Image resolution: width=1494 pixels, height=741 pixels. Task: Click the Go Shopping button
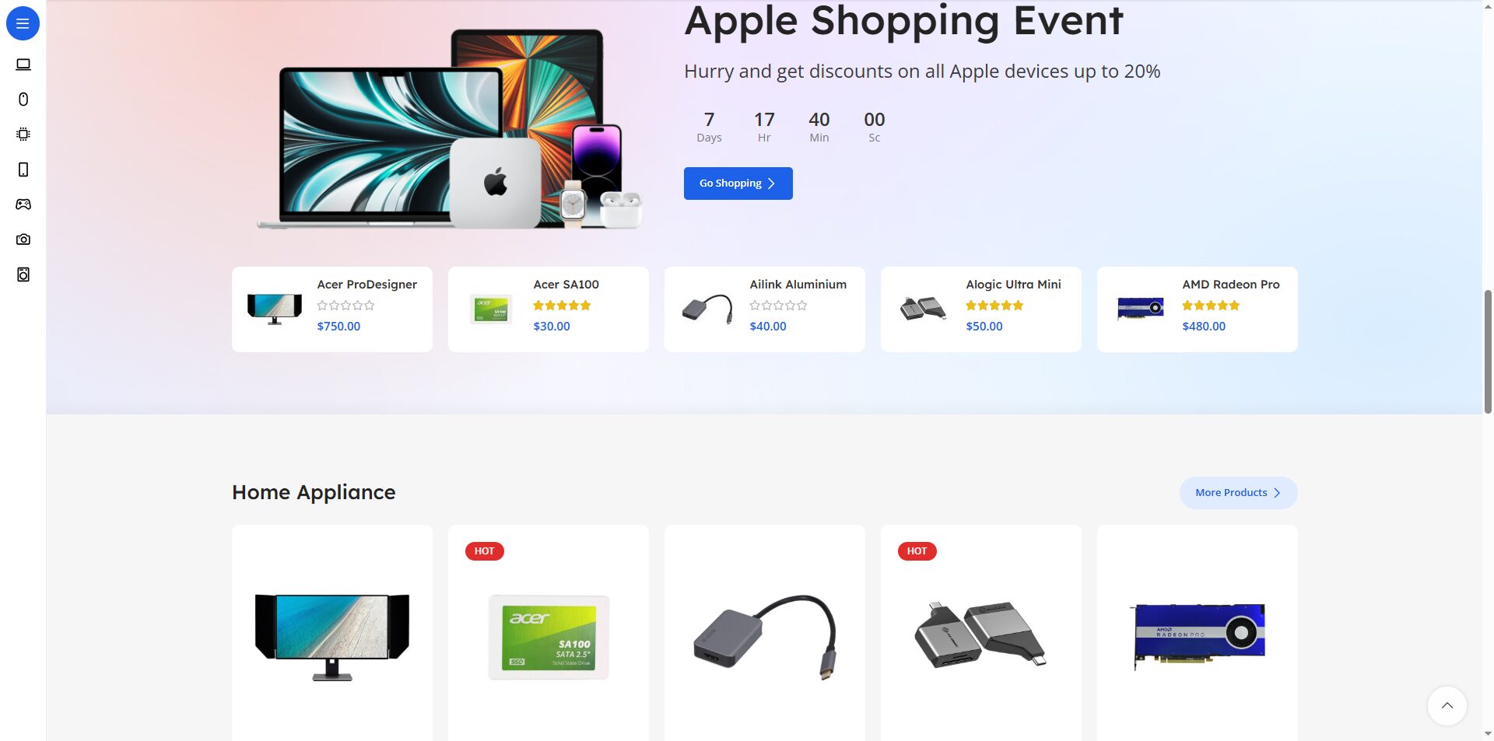(738, 184)
